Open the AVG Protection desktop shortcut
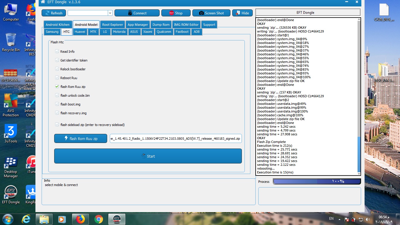 [11, 105]
